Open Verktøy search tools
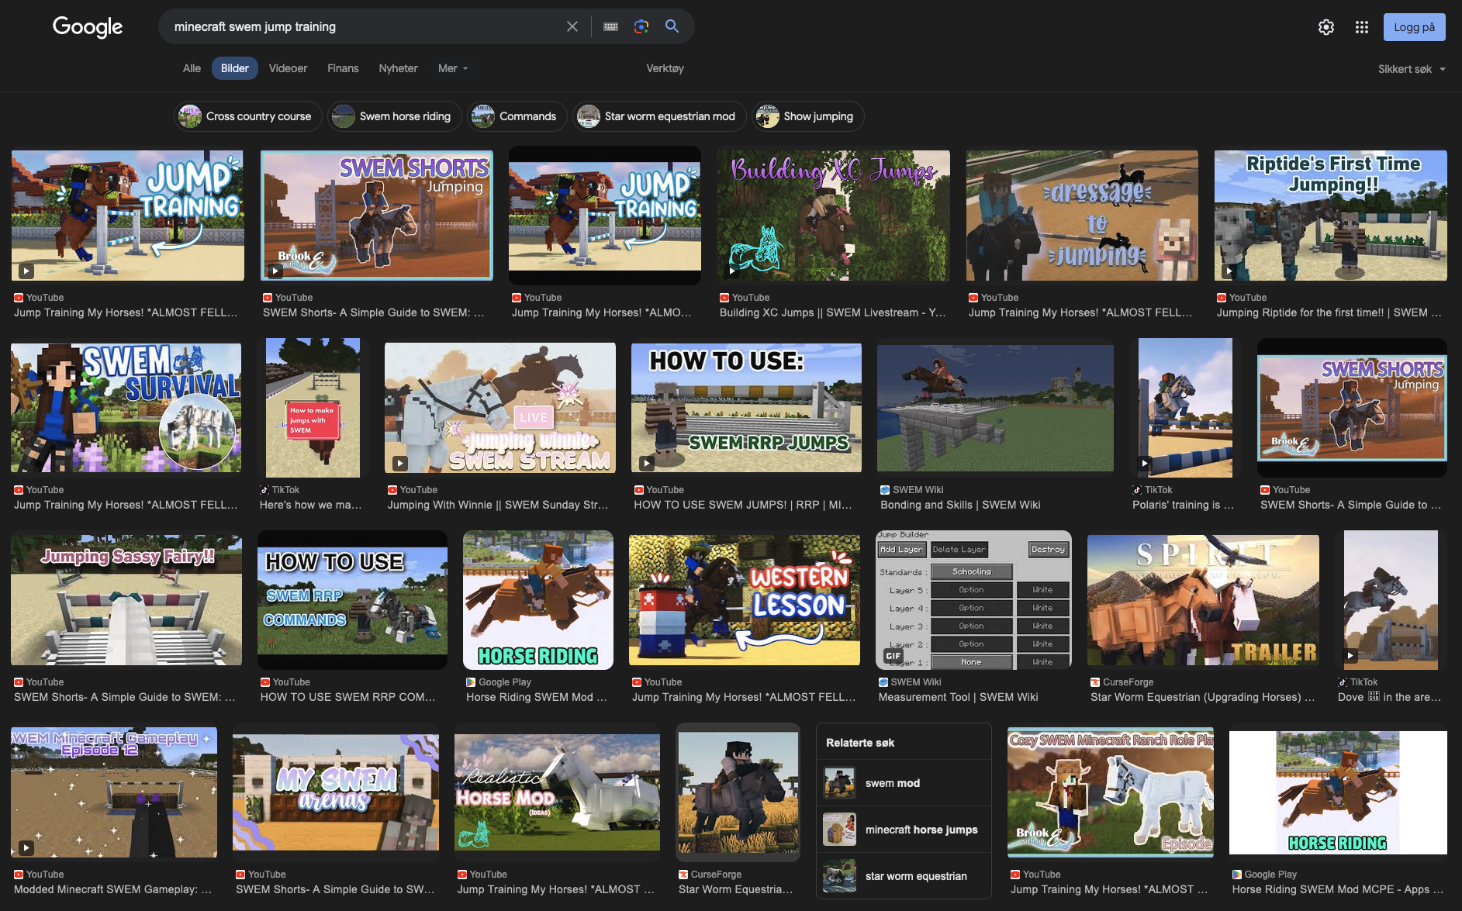1462x911 pixels. pos(665,68)
